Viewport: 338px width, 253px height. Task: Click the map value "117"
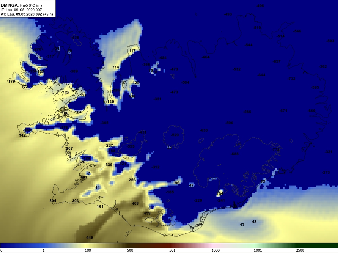[x=132, y=51]
